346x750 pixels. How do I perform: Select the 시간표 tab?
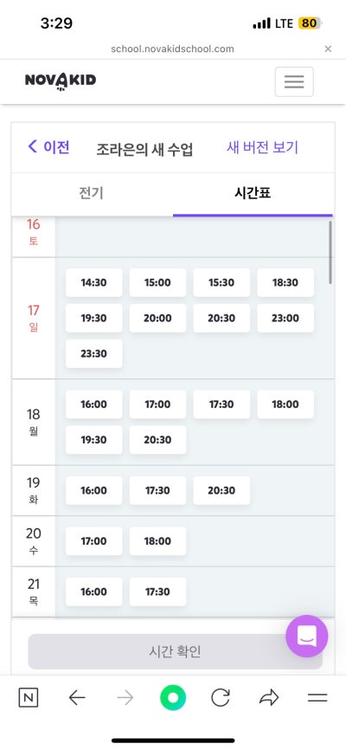(x=253, y=193)
